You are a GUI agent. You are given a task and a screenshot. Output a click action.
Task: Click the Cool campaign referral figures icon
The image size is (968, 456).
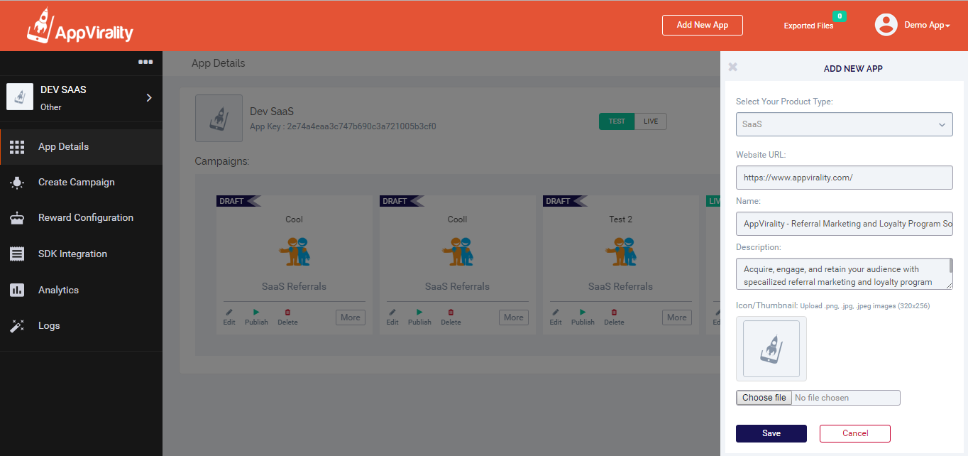(x=295, y=252)
